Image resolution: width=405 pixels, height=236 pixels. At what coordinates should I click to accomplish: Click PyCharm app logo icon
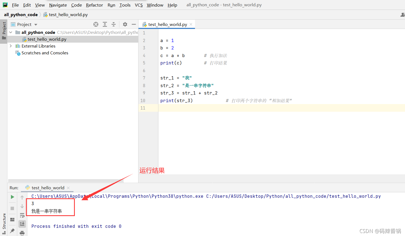(x=5, y=5)
